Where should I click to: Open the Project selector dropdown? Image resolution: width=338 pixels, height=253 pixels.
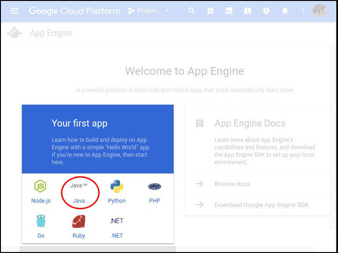click(x=149, y=11)
